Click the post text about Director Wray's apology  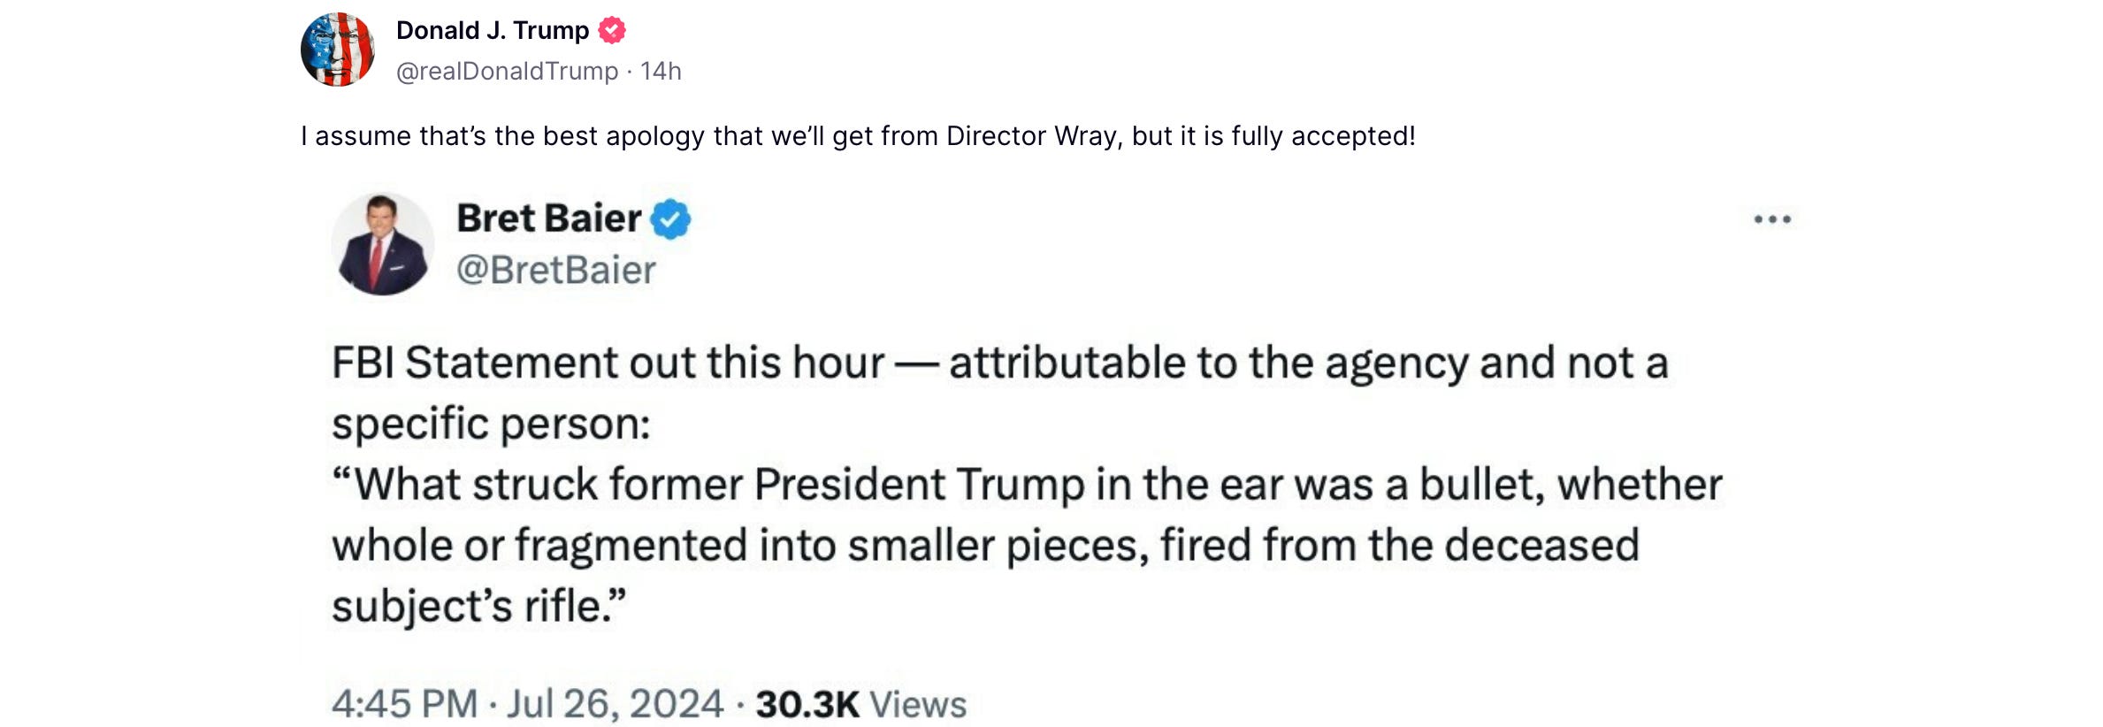pos(858,136)
